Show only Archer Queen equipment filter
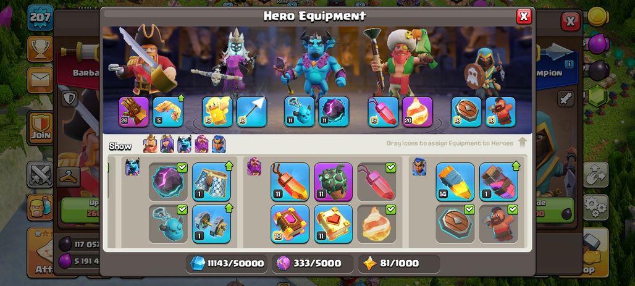Viewport: 635px width, 286px height. point(167,144)
